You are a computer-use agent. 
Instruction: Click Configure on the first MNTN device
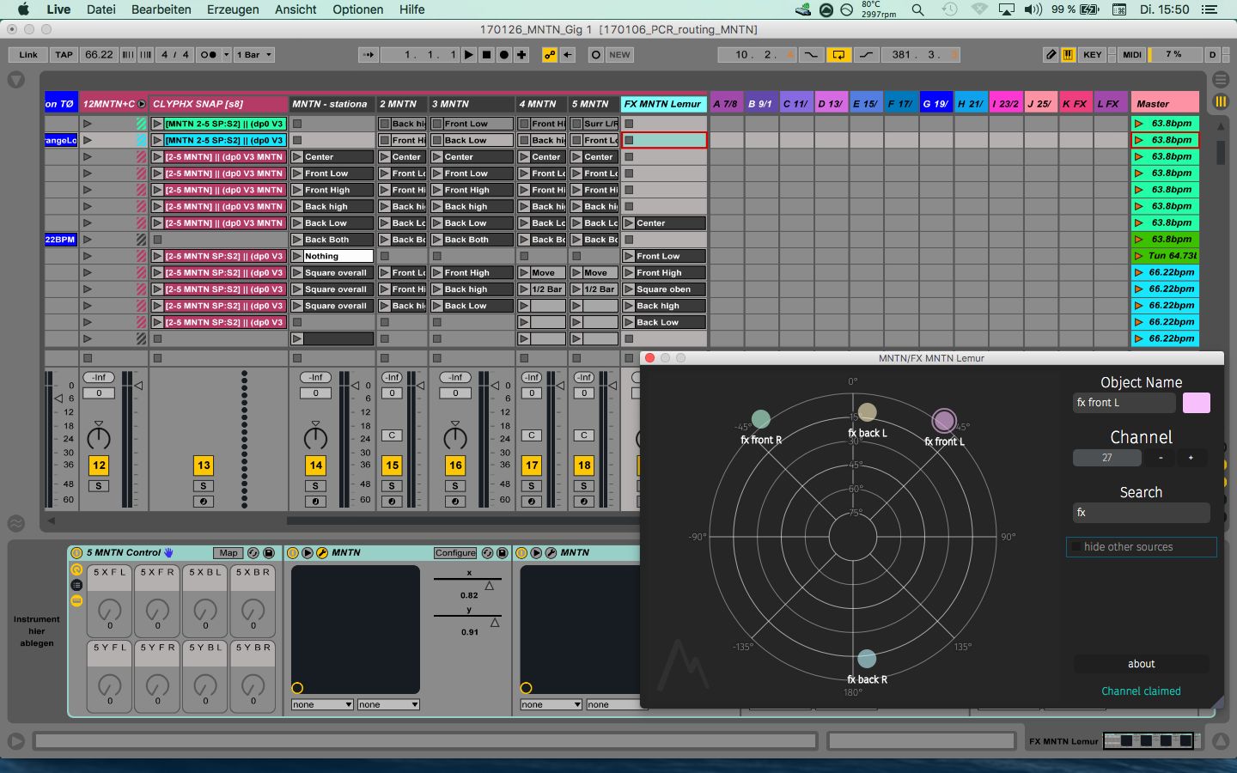click(x=455, y=553)
